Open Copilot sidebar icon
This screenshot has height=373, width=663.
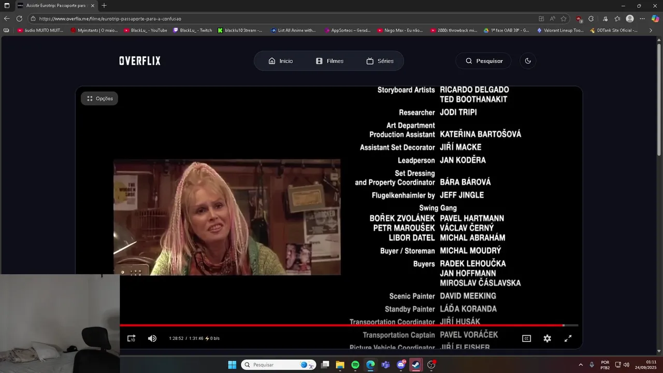655,19
